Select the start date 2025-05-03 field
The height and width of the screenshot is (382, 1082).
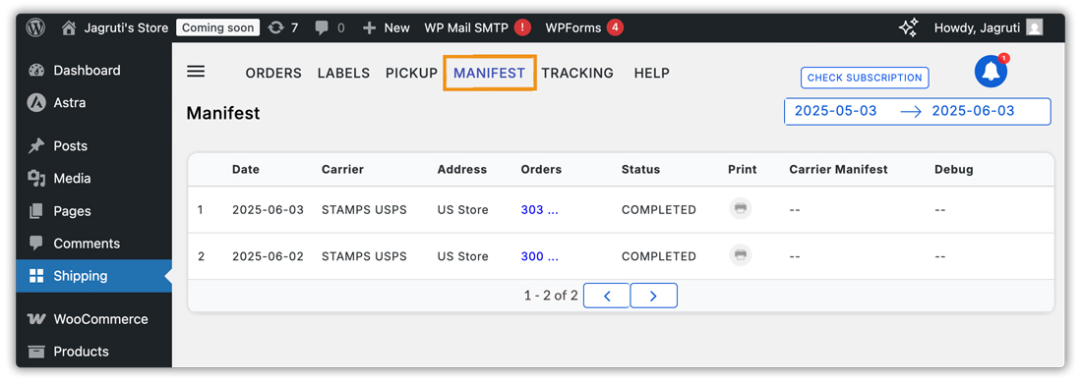(x=836, y=111)
